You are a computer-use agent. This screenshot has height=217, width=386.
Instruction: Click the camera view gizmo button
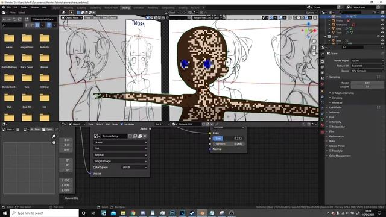(314, 54)
